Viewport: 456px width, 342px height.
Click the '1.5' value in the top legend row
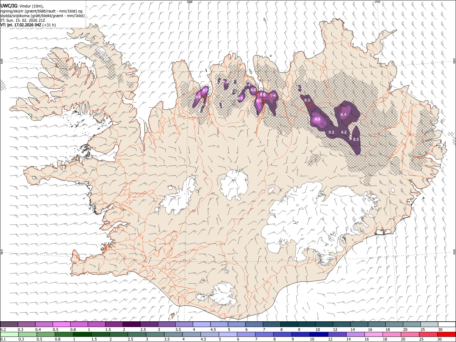pyautogui.click(x=108, y=330)
